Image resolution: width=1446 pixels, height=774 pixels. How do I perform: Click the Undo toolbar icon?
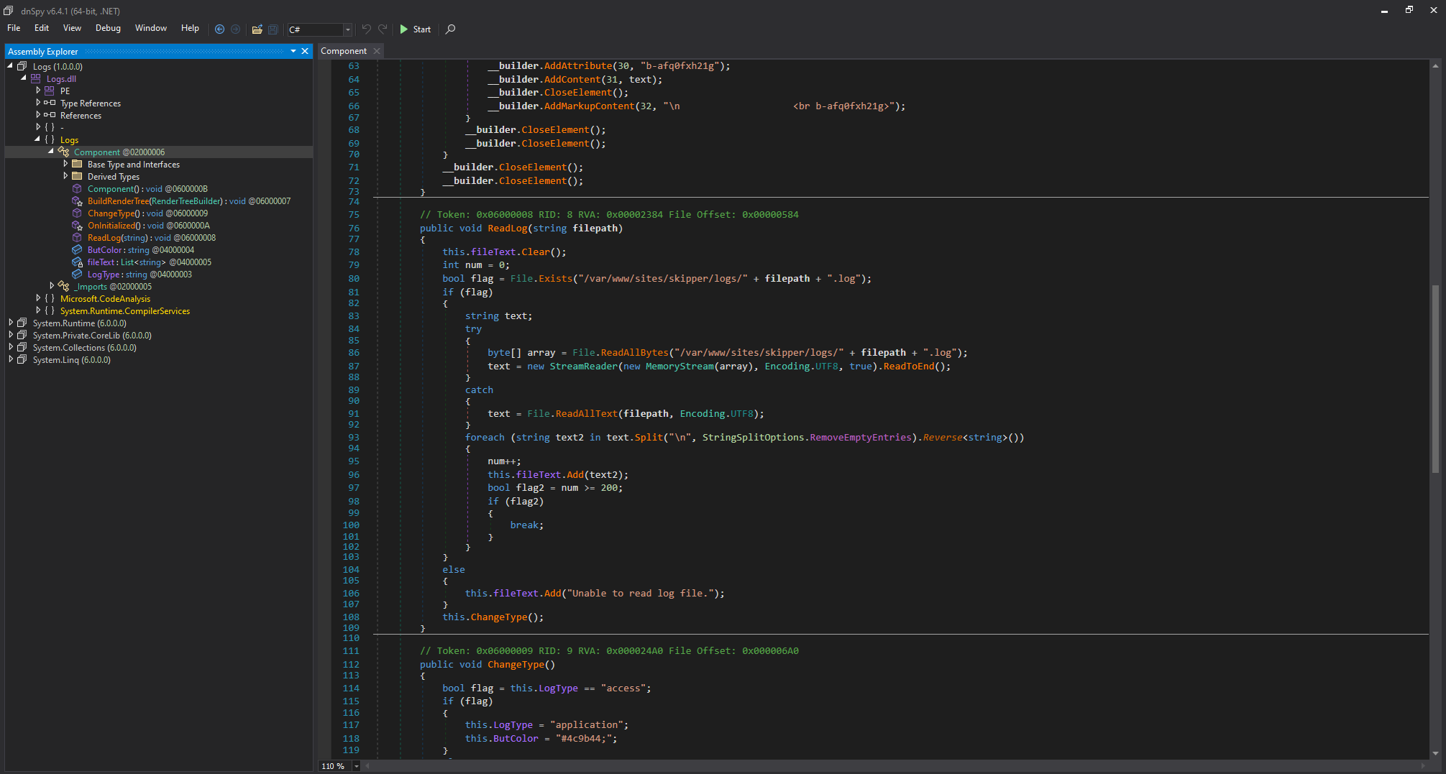(x=367, y=29)
